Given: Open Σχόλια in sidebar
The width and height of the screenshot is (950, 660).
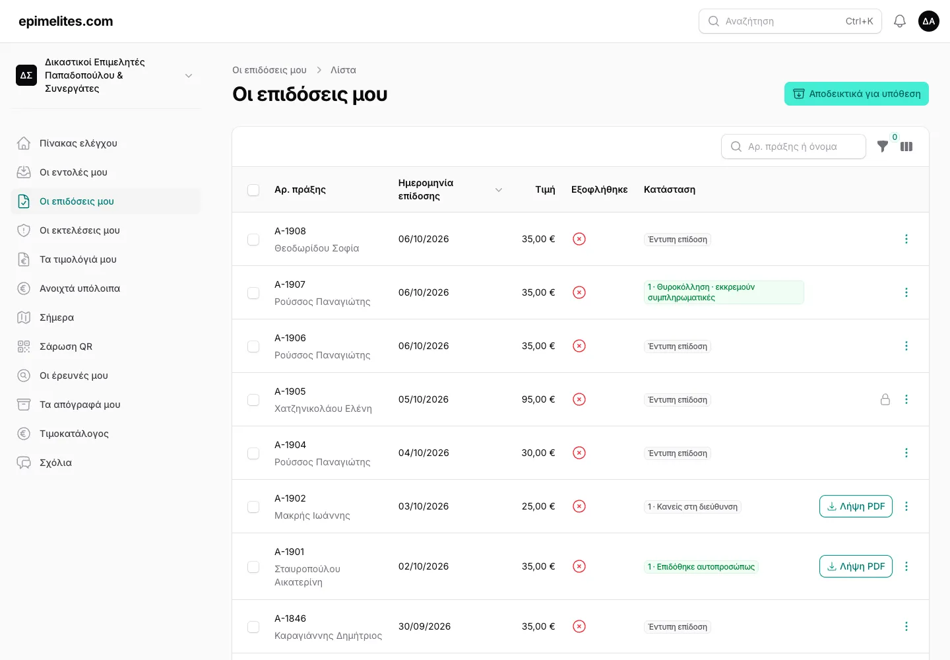Looking at the screenshot, I should click(x=106, y=463).
